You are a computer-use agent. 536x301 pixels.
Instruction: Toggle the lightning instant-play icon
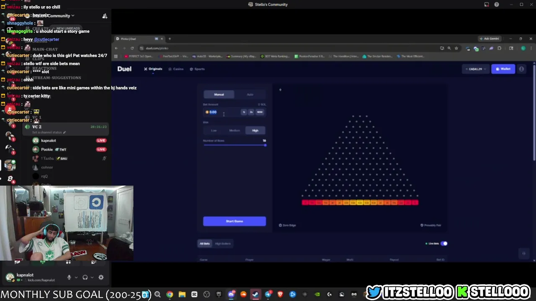pos(280,89)
